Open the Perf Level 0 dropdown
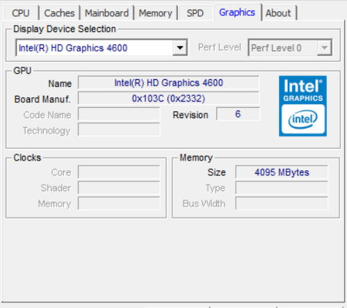This screenshot has height=308, width=347. coord(290,48)
